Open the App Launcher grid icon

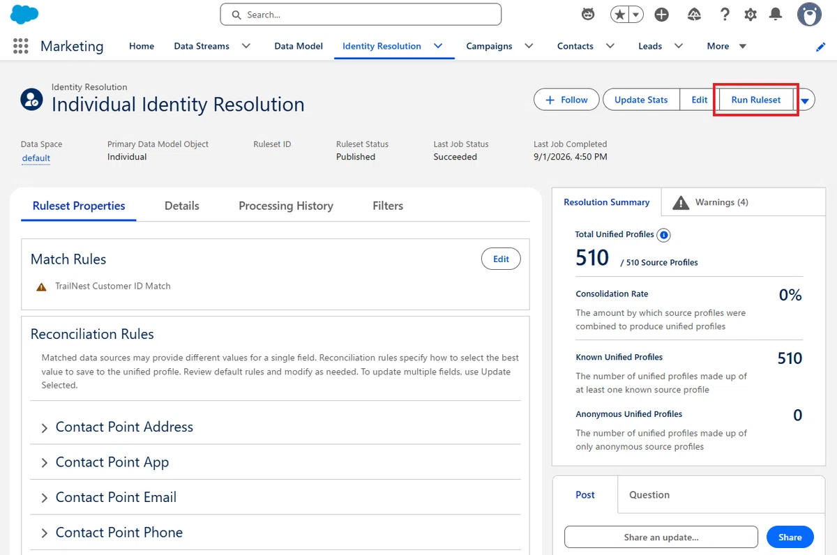tap(21, 46)
